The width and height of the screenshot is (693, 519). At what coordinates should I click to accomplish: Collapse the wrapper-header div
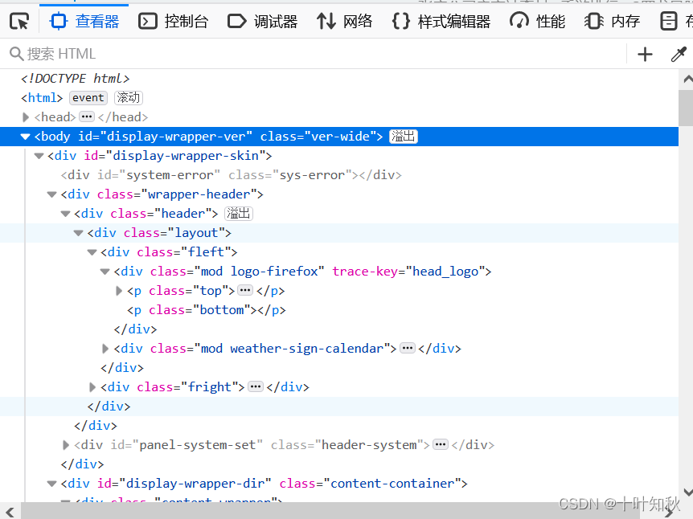click(x=52, y=194)
